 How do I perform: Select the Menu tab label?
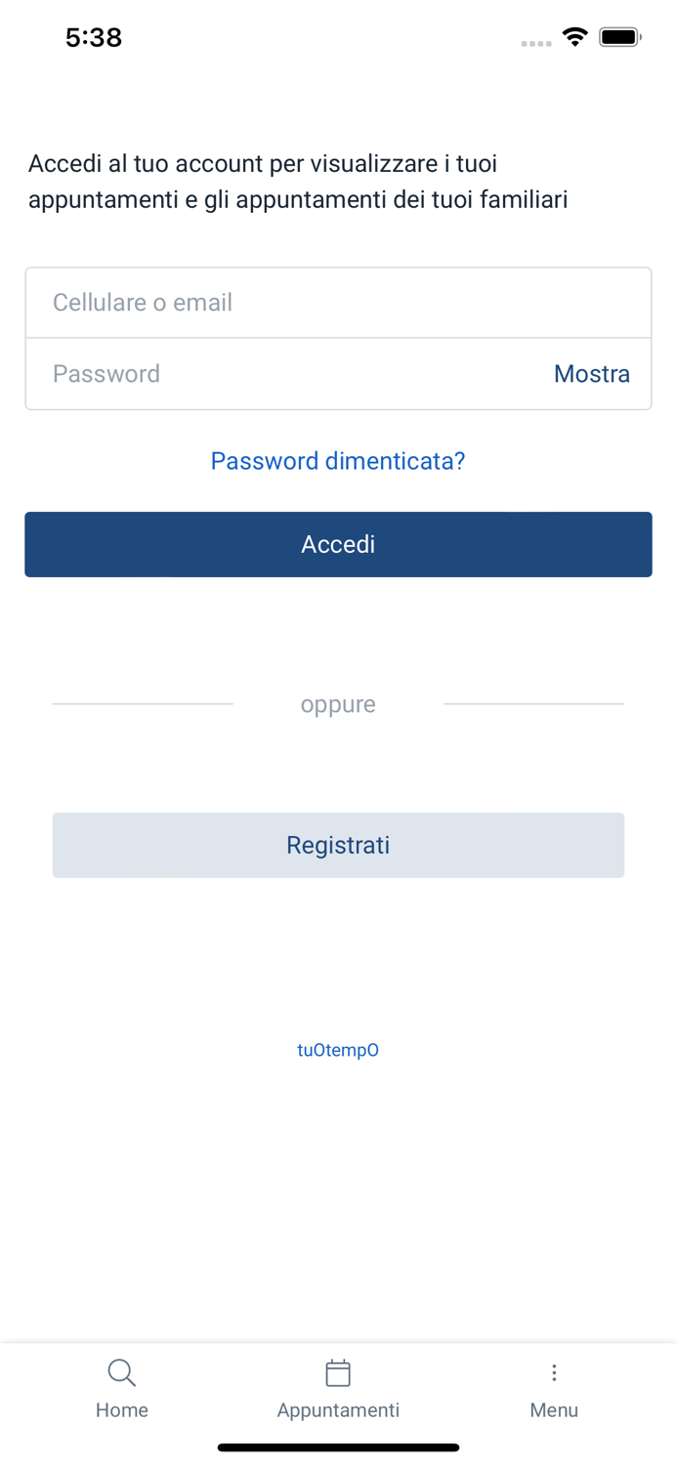click(x=554, y=1410)
